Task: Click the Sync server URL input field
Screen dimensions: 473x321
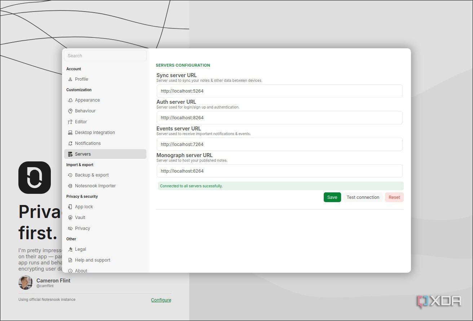Action: click(x=280, y=91)
